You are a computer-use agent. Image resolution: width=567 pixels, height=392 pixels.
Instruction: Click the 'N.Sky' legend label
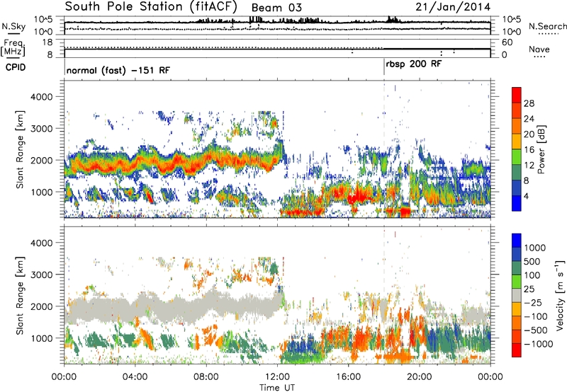coord(13,26)
